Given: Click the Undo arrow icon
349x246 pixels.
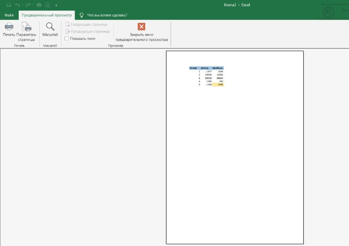Looking at the screenshot, I should 17,5.
